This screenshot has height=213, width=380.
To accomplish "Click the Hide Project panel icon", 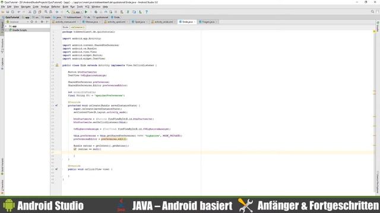I will (47, 22).
